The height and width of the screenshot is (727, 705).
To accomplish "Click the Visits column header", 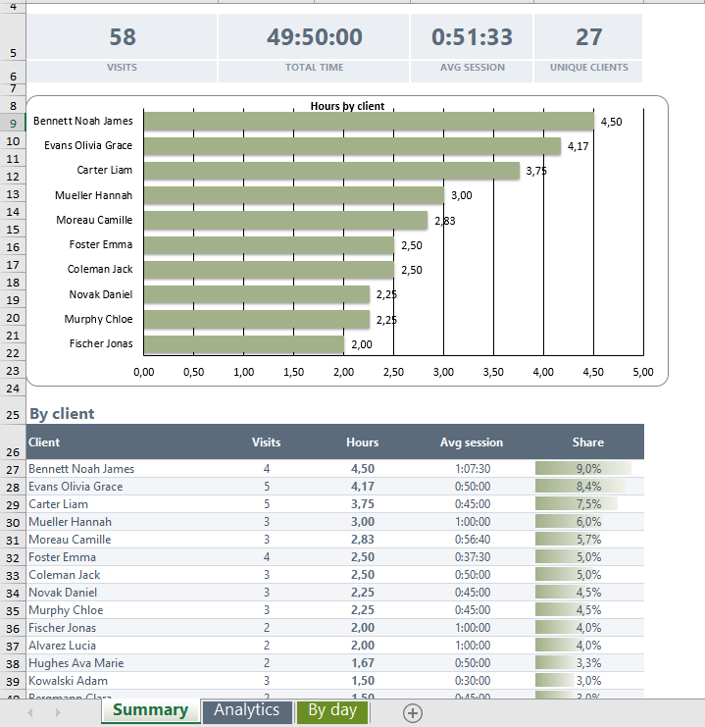I will coord(266,442).
